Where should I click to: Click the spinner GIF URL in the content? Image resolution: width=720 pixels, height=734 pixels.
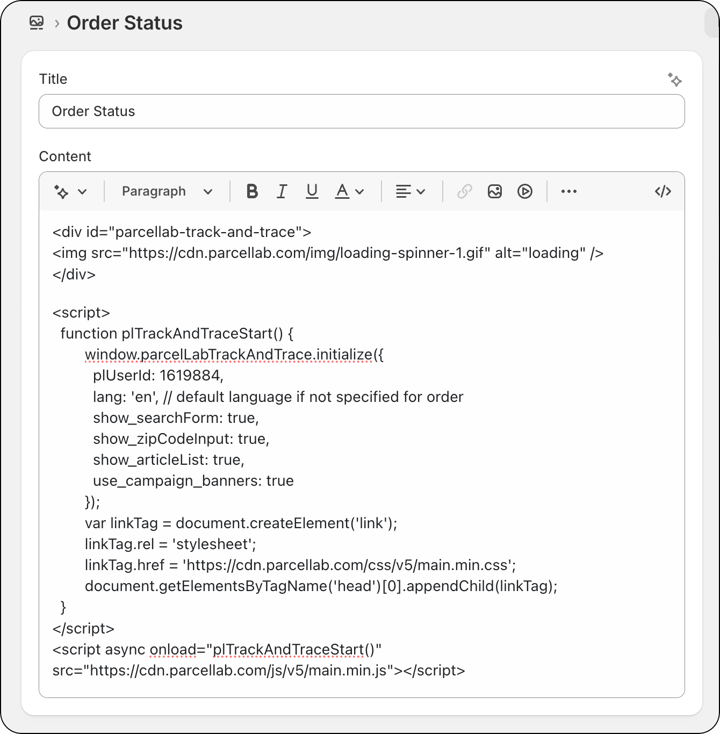click(x=301, y=253)
